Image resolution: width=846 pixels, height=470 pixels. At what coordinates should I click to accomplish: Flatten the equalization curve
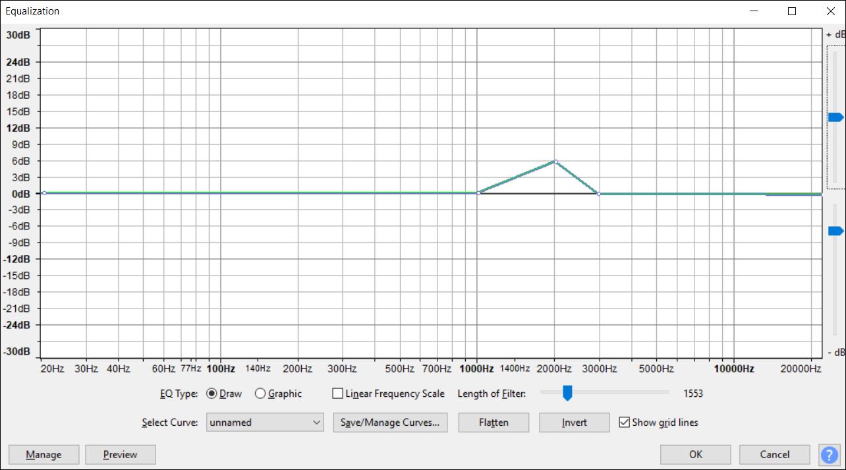(x=493, y=422)
